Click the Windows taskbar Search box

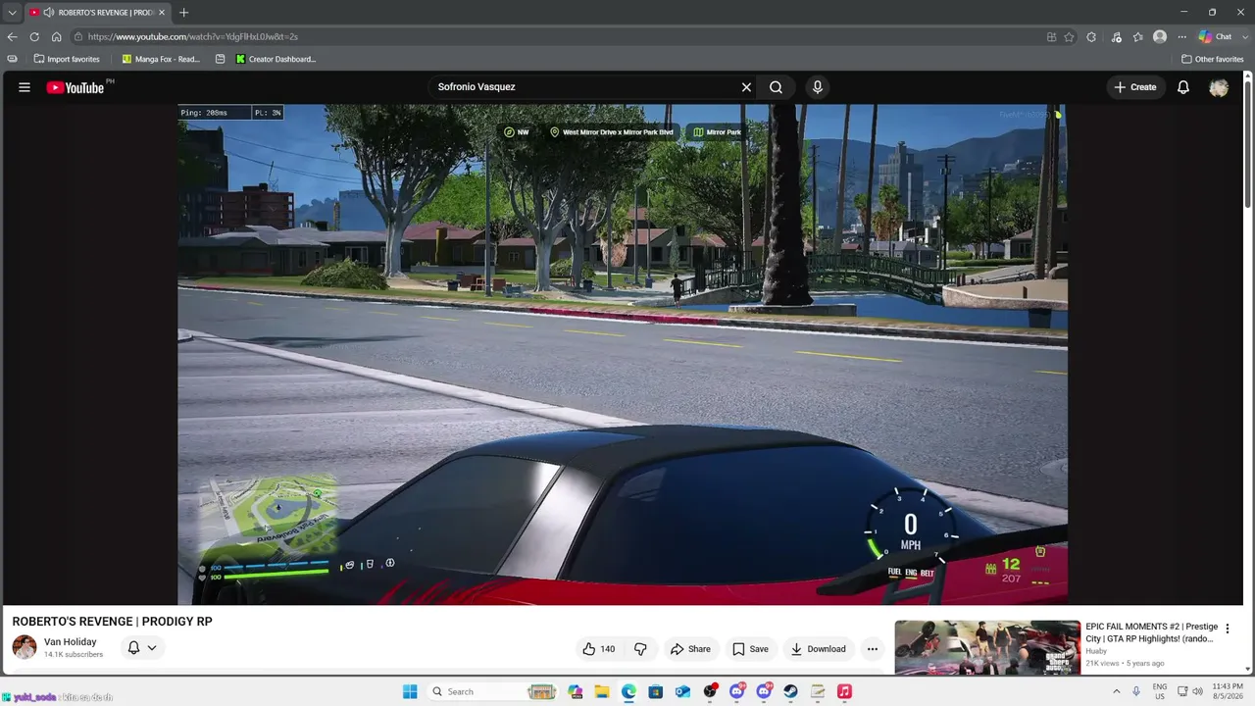[493, 691]
